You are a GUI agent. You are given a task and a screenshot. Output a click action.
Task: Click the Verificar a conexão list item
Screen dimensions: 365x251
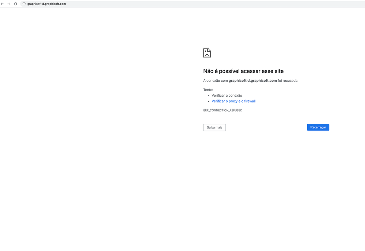coord(227,95)
